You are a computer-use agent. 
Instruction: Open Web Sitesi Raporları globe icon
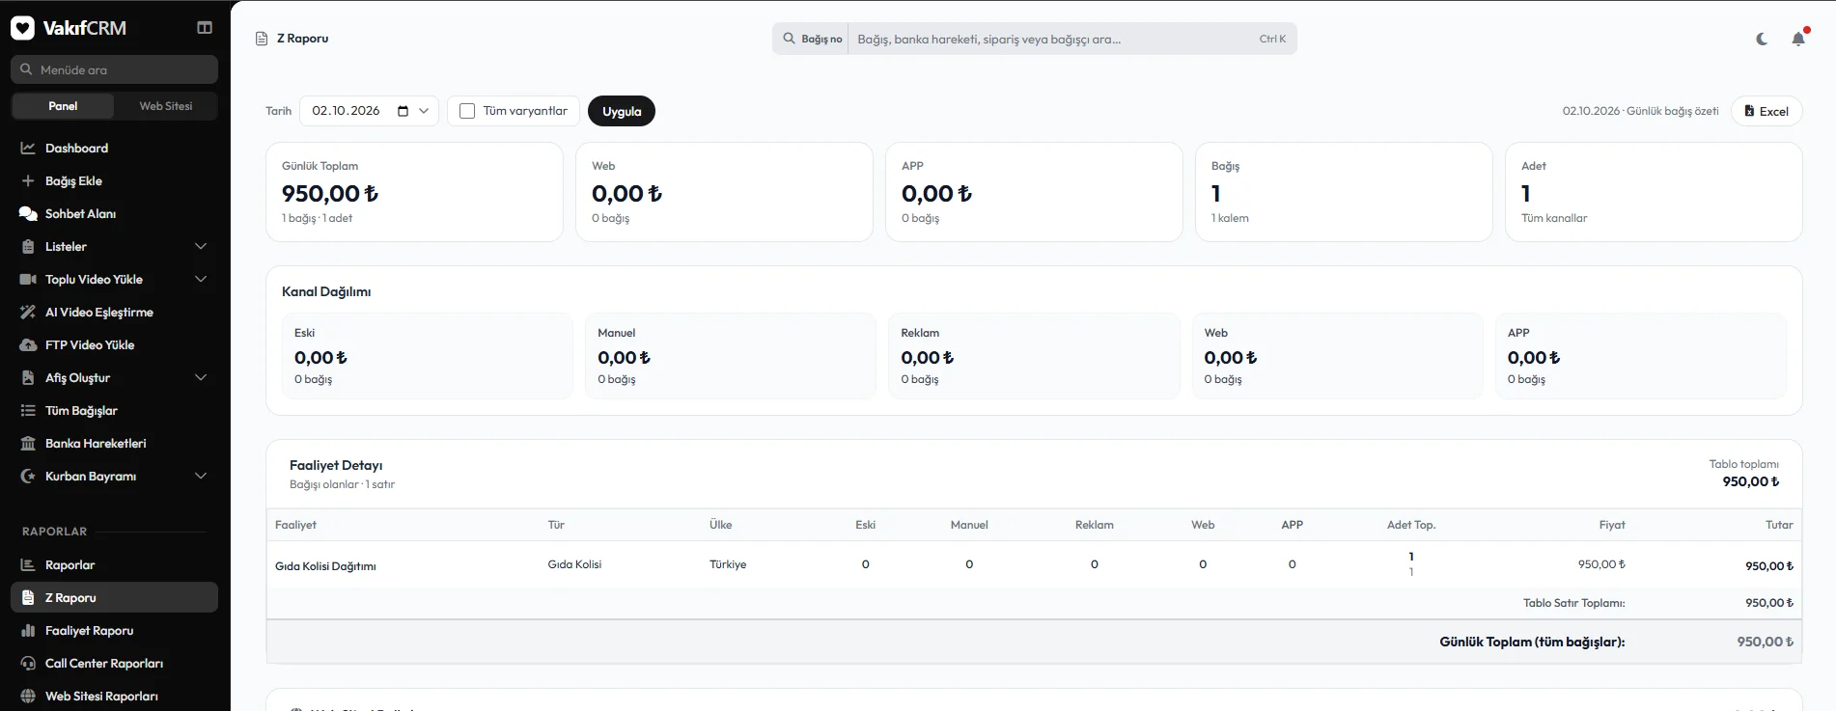(x=28, y=696)
